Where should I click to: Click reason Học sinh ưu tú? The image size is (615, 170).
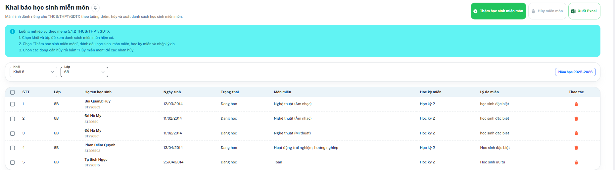pos(493,162)
